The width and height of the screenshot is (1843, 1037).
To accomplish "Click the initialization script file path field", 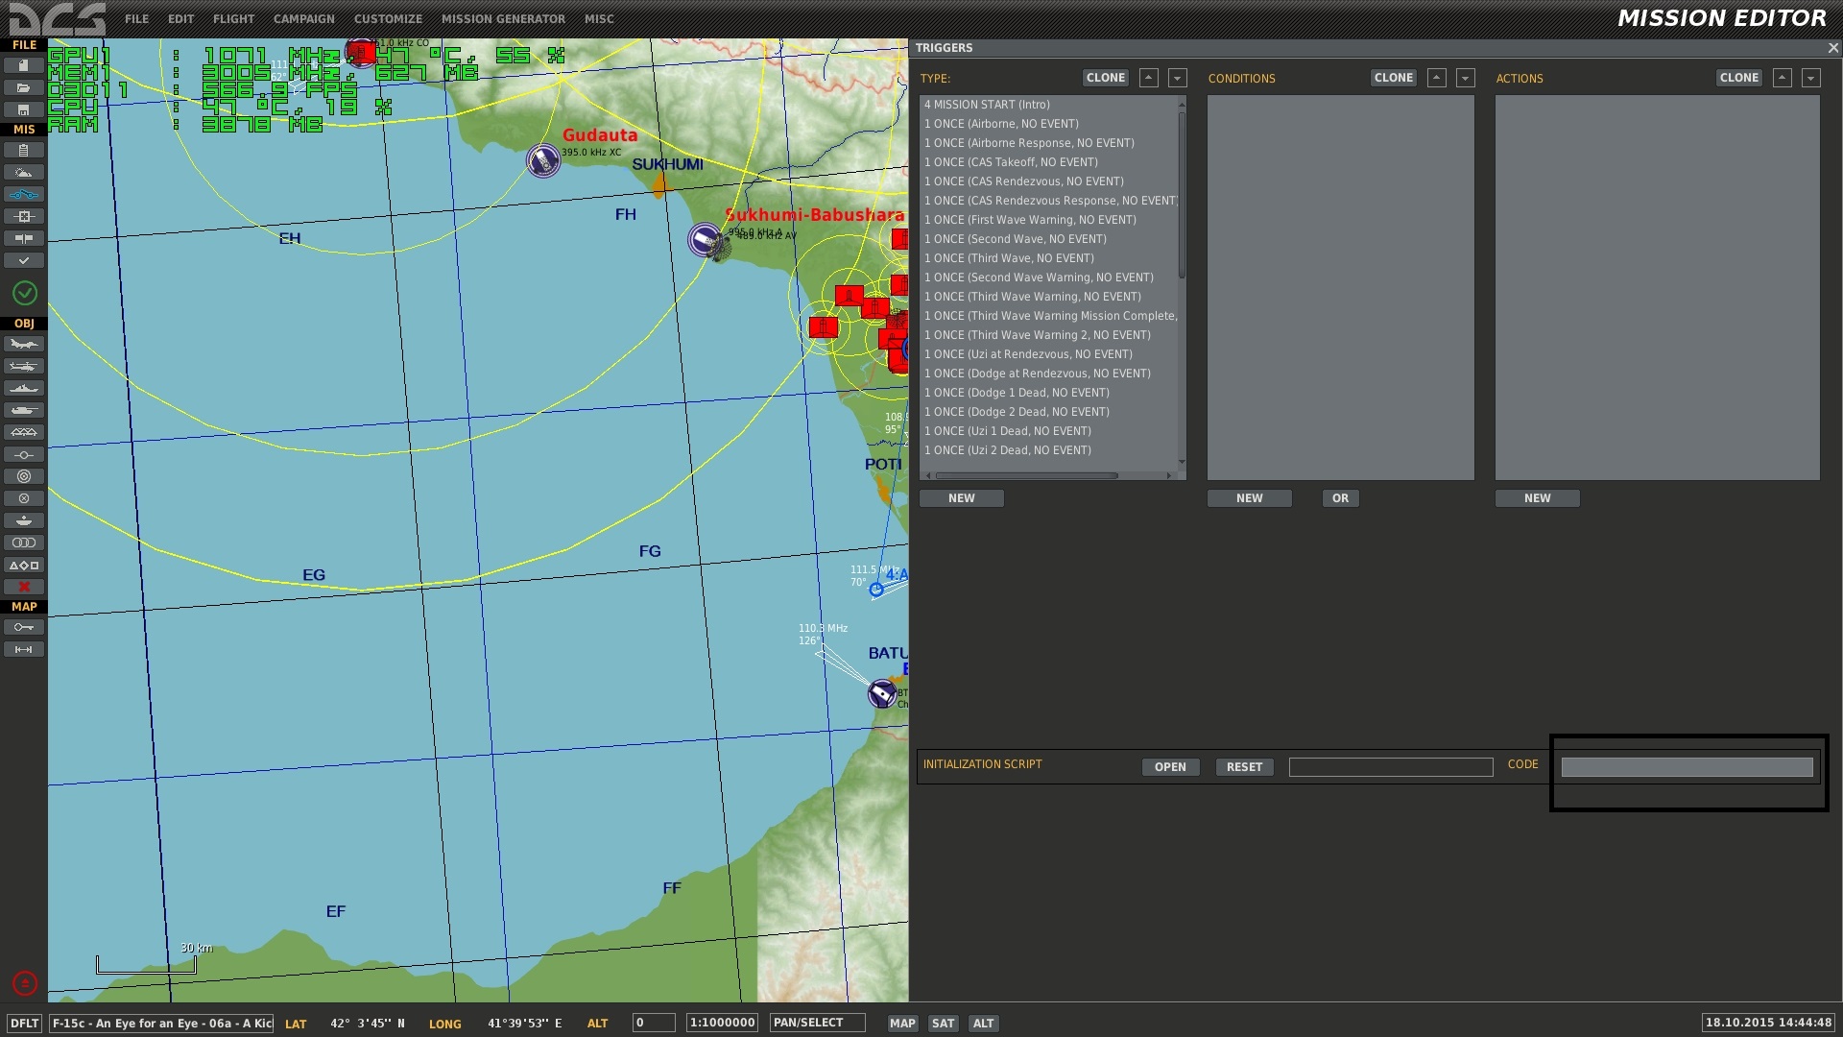I will click(1391, 767).
